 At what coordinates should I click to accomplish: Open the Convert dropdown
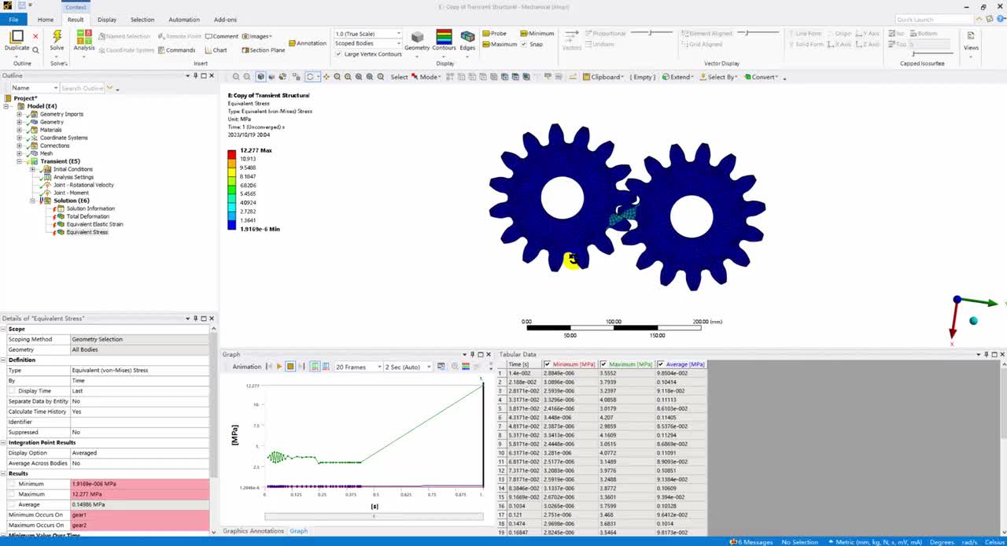760,77
